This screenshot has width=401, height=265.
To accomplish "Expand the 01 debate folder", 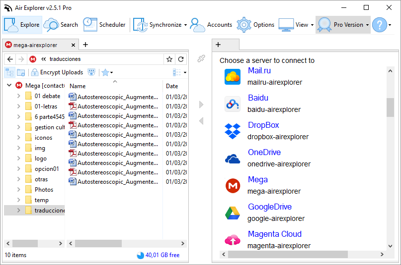I will tap(19, 96).
